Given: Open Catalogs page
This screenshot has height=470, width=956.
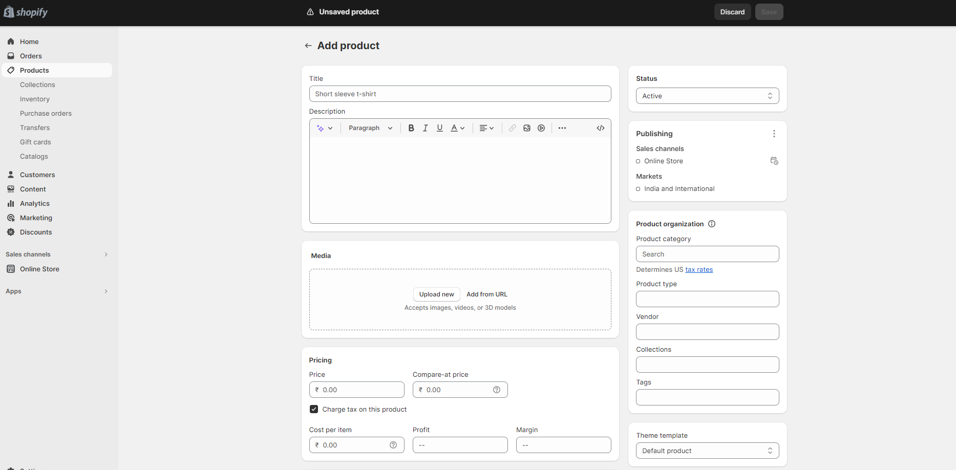Looking at the screenshot, I should click(34, 156).
